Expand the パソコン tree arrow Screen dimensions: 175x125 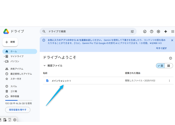click(4, 61)
